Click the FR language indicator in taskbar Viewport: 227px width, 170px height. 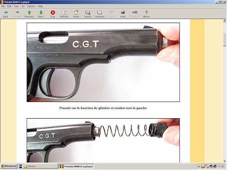pos(20,166)
